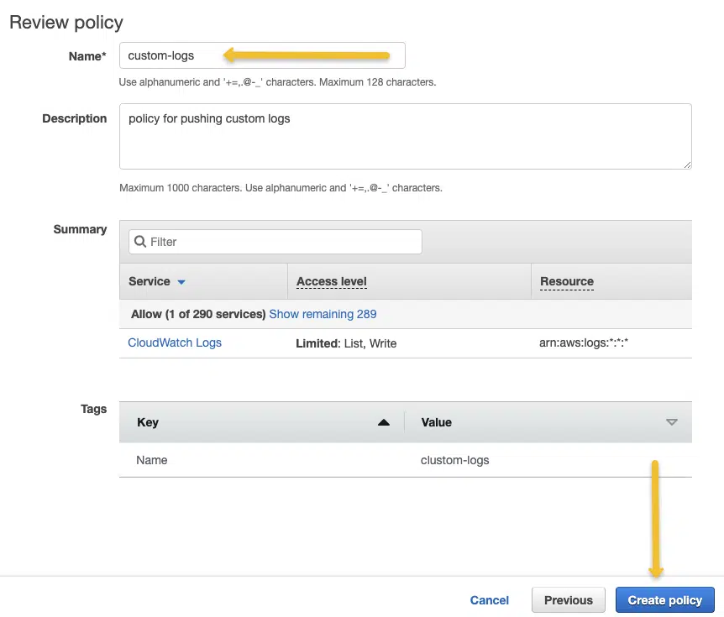Click the Value column descending sort triangle
Image resolution: width=724 pixels, height=617 pixels.
671,421
